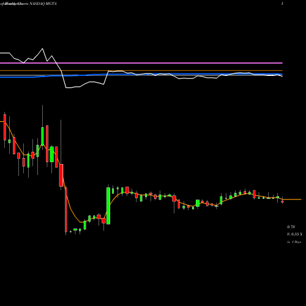Click the tall green breakout candlestick

tap(108, 206)
